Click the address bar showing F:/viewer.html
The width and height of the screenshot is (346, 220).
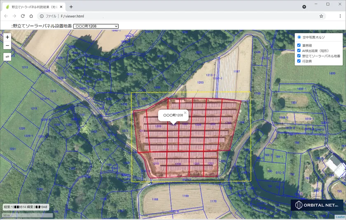point(165,16)
